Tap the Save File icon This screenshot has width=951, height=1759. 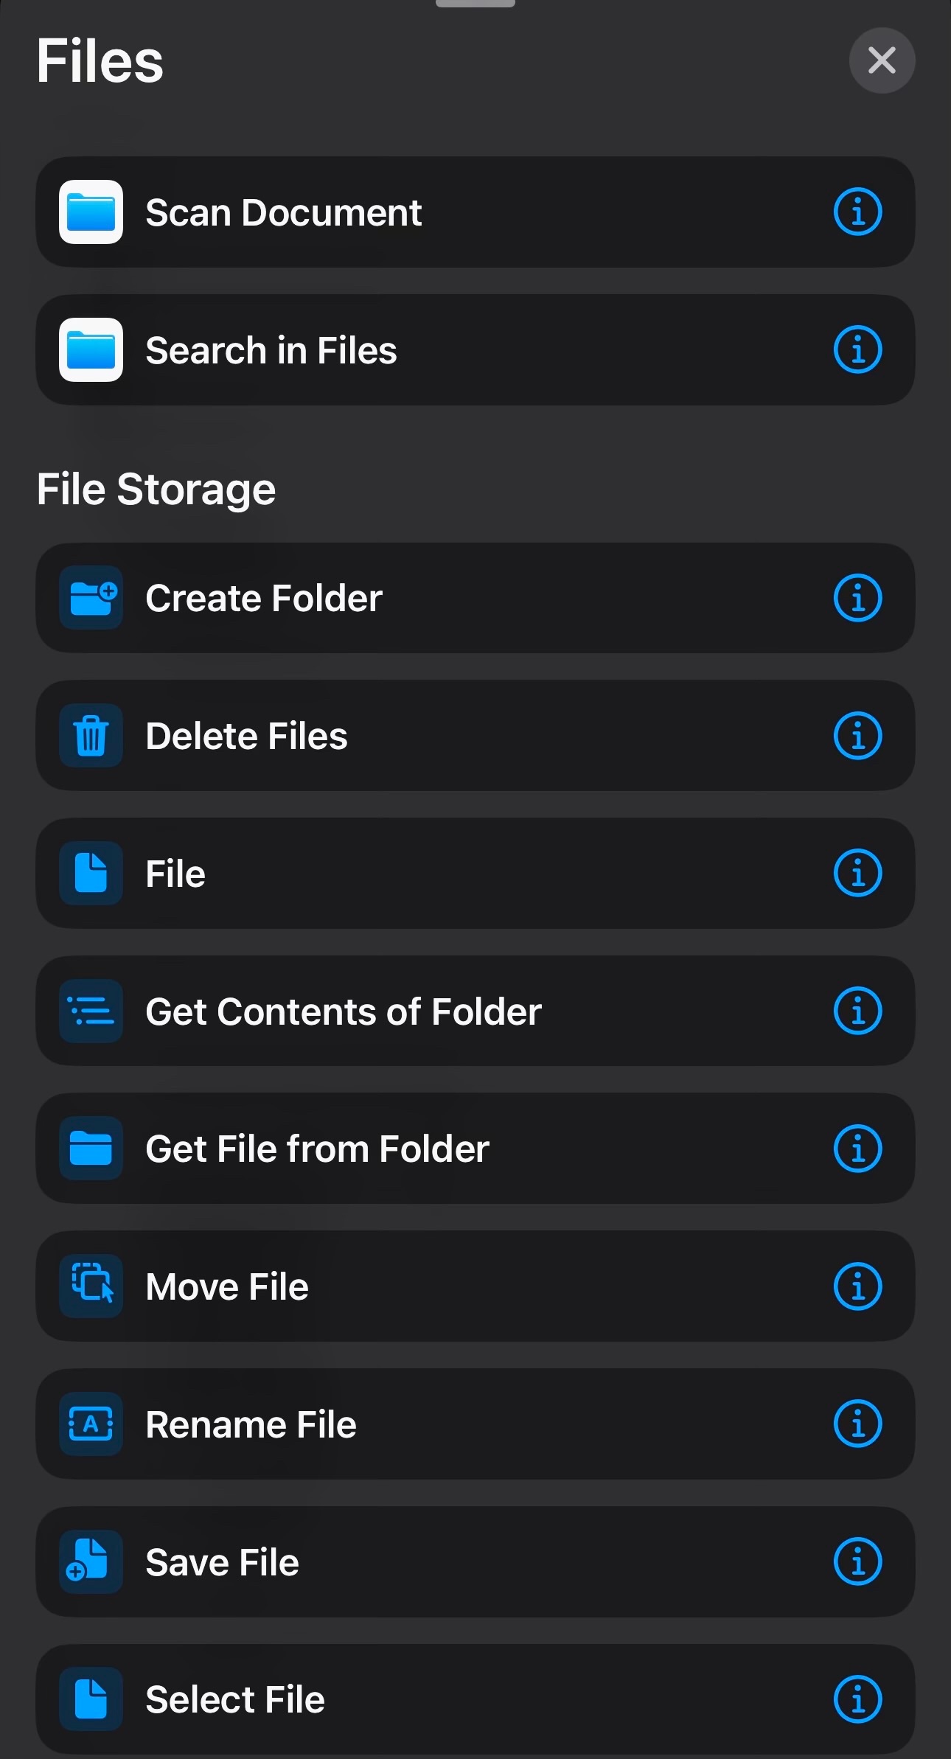91,1561
